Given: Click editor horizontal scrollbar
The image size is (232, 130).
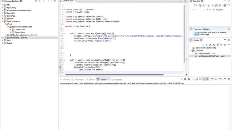Looking at the screenshot, I should point(115,75).
